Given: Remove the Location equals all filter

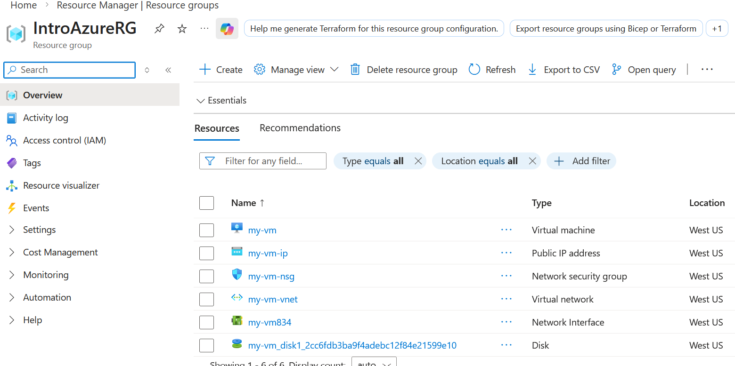Looking at the screenshot, I should pos(532,161).
